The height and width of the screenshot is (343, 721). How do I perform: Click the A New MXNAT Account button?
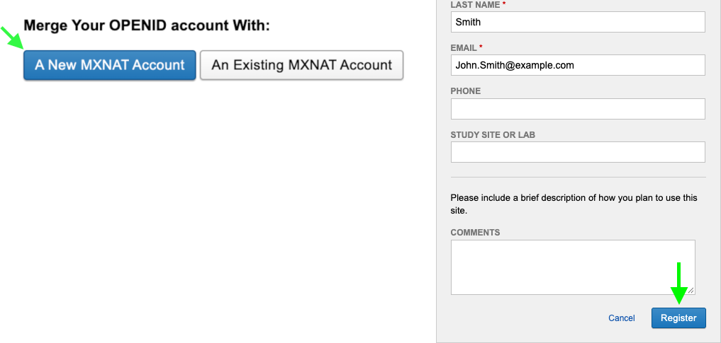point(109,65)
